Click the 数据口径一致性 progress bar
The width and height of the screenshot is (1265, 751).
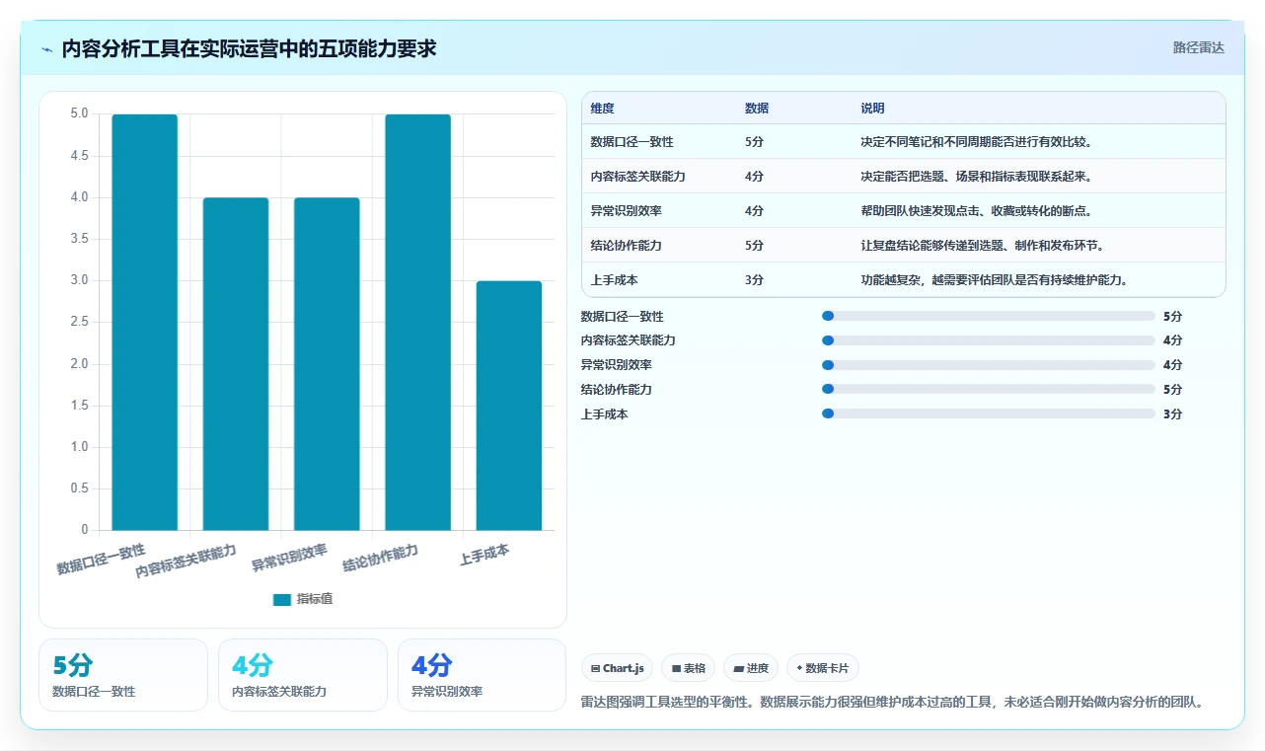click(988, 316)
